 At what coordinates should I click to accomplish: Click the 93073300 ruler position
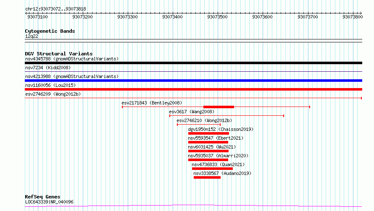pyautogui.click(x=128, y=17)
